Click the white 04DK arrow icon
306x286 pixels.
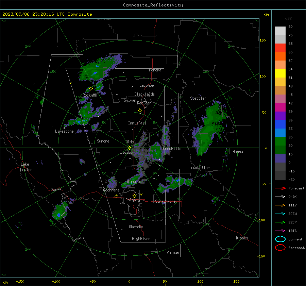[280, 197]
